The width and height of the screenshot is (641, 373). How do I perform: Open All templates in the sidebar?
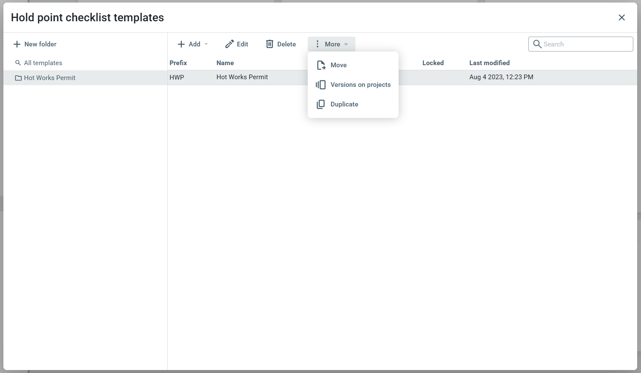pyautogui.click(x=43, y=63)
